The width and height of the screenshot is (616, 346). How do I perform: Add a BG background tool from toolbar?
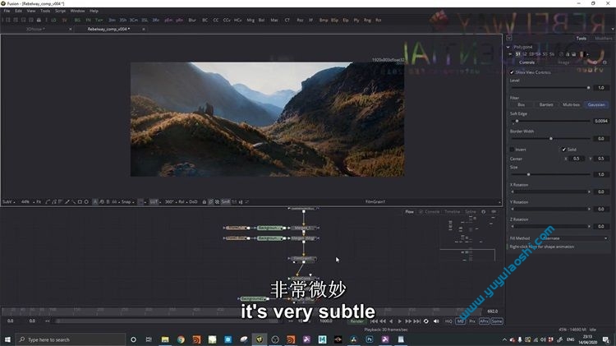pos(77,20)
